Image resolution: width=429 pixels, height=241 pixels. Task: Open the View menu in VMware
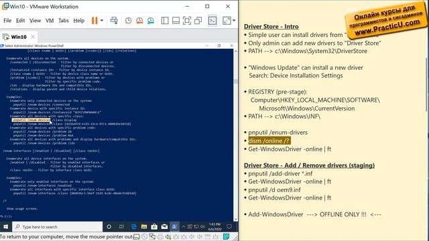(x=35, y=21)
